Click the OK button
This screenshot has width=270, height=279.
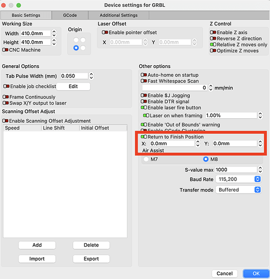[x=256, y=273]
